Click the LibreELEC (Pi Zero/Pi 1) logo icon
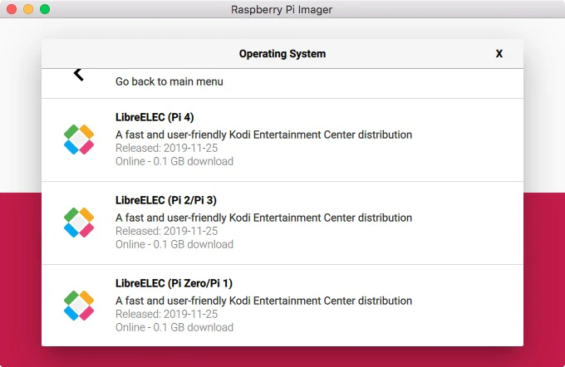The image size is (565, 367). (x=79, y=306)
